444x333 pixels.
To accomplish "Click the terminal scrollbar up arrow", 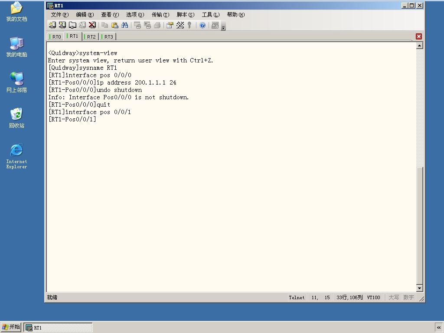I will [x=420, y=46].
